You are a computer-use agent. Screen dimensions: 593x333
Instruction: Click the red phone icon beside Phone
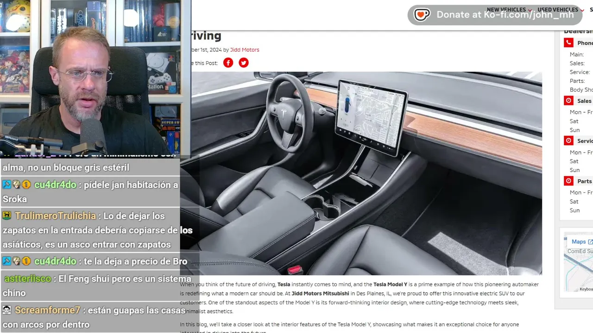tap(568, 43)
